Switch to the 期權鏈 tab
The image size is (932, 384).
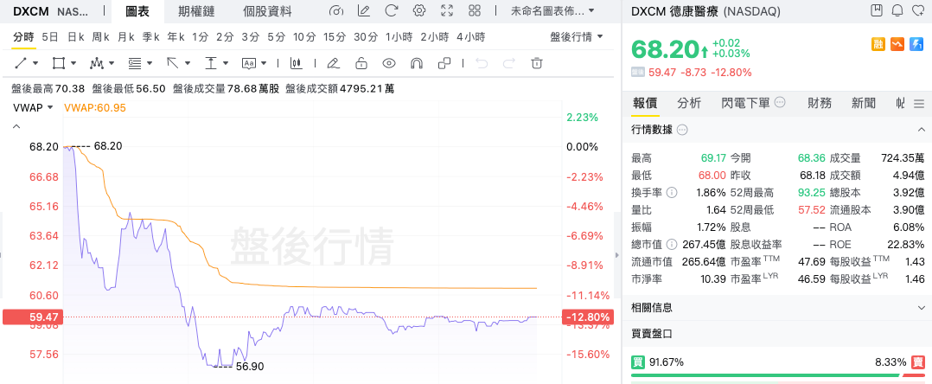click(196, 11)
